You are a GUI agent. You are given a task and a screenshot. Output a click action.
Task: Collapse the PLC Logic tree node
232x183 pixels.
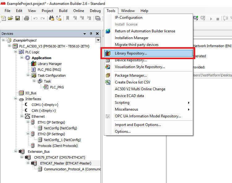point(15,52)
